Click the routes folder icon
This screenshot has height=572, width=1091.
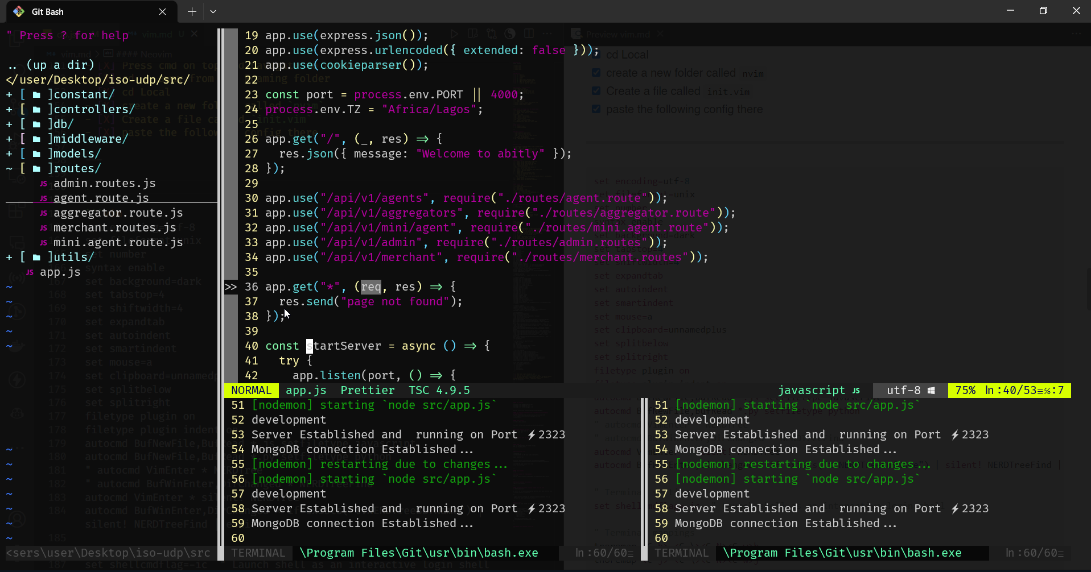pyautogui.click(x=36, y=169)
